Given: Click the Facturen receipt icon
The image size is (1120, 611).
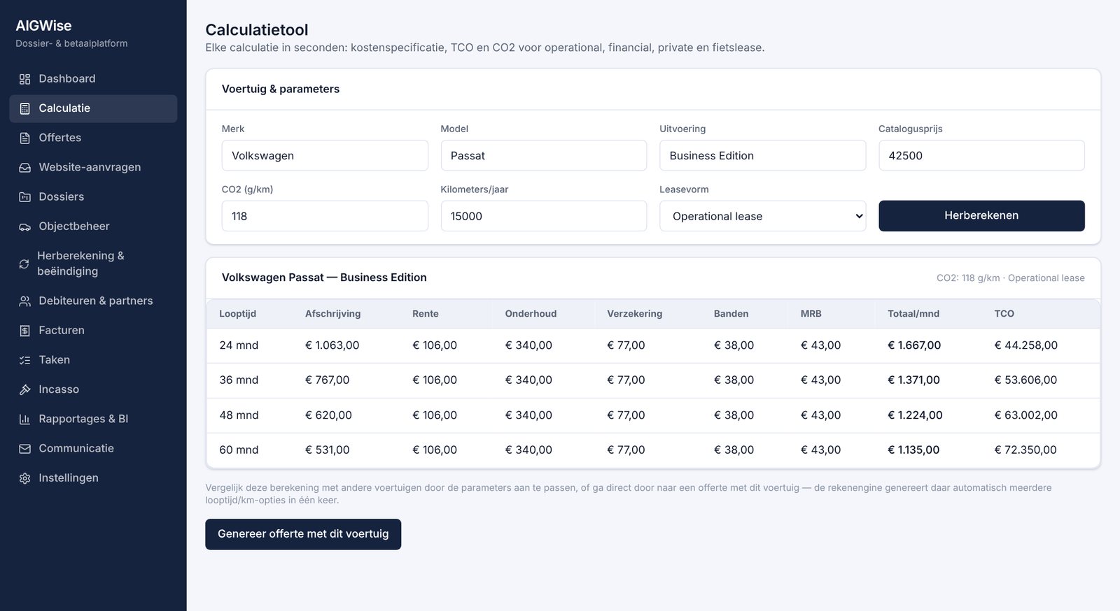Looking at the screenshot, I should pyautogui.click(x=24, y=331).
